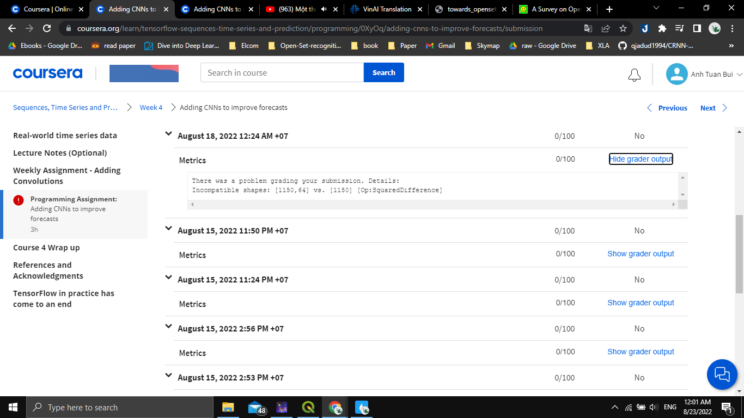
Task: Open the Anh Tuan Bui account dropdown
Action: 704,74
